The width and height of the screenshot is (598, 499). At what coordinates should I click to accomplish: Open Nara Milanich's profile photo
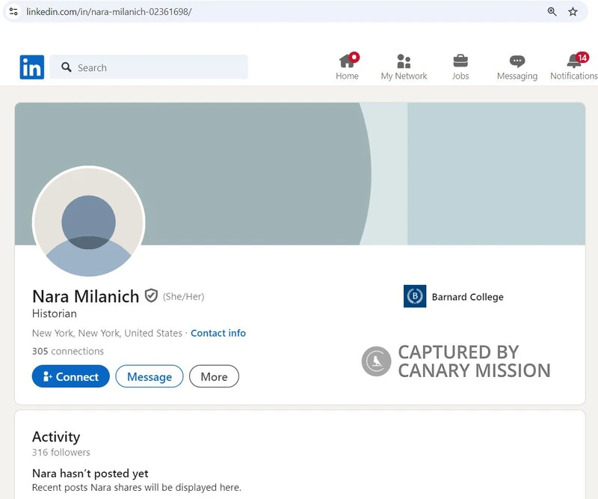click(x=89, y=222)
